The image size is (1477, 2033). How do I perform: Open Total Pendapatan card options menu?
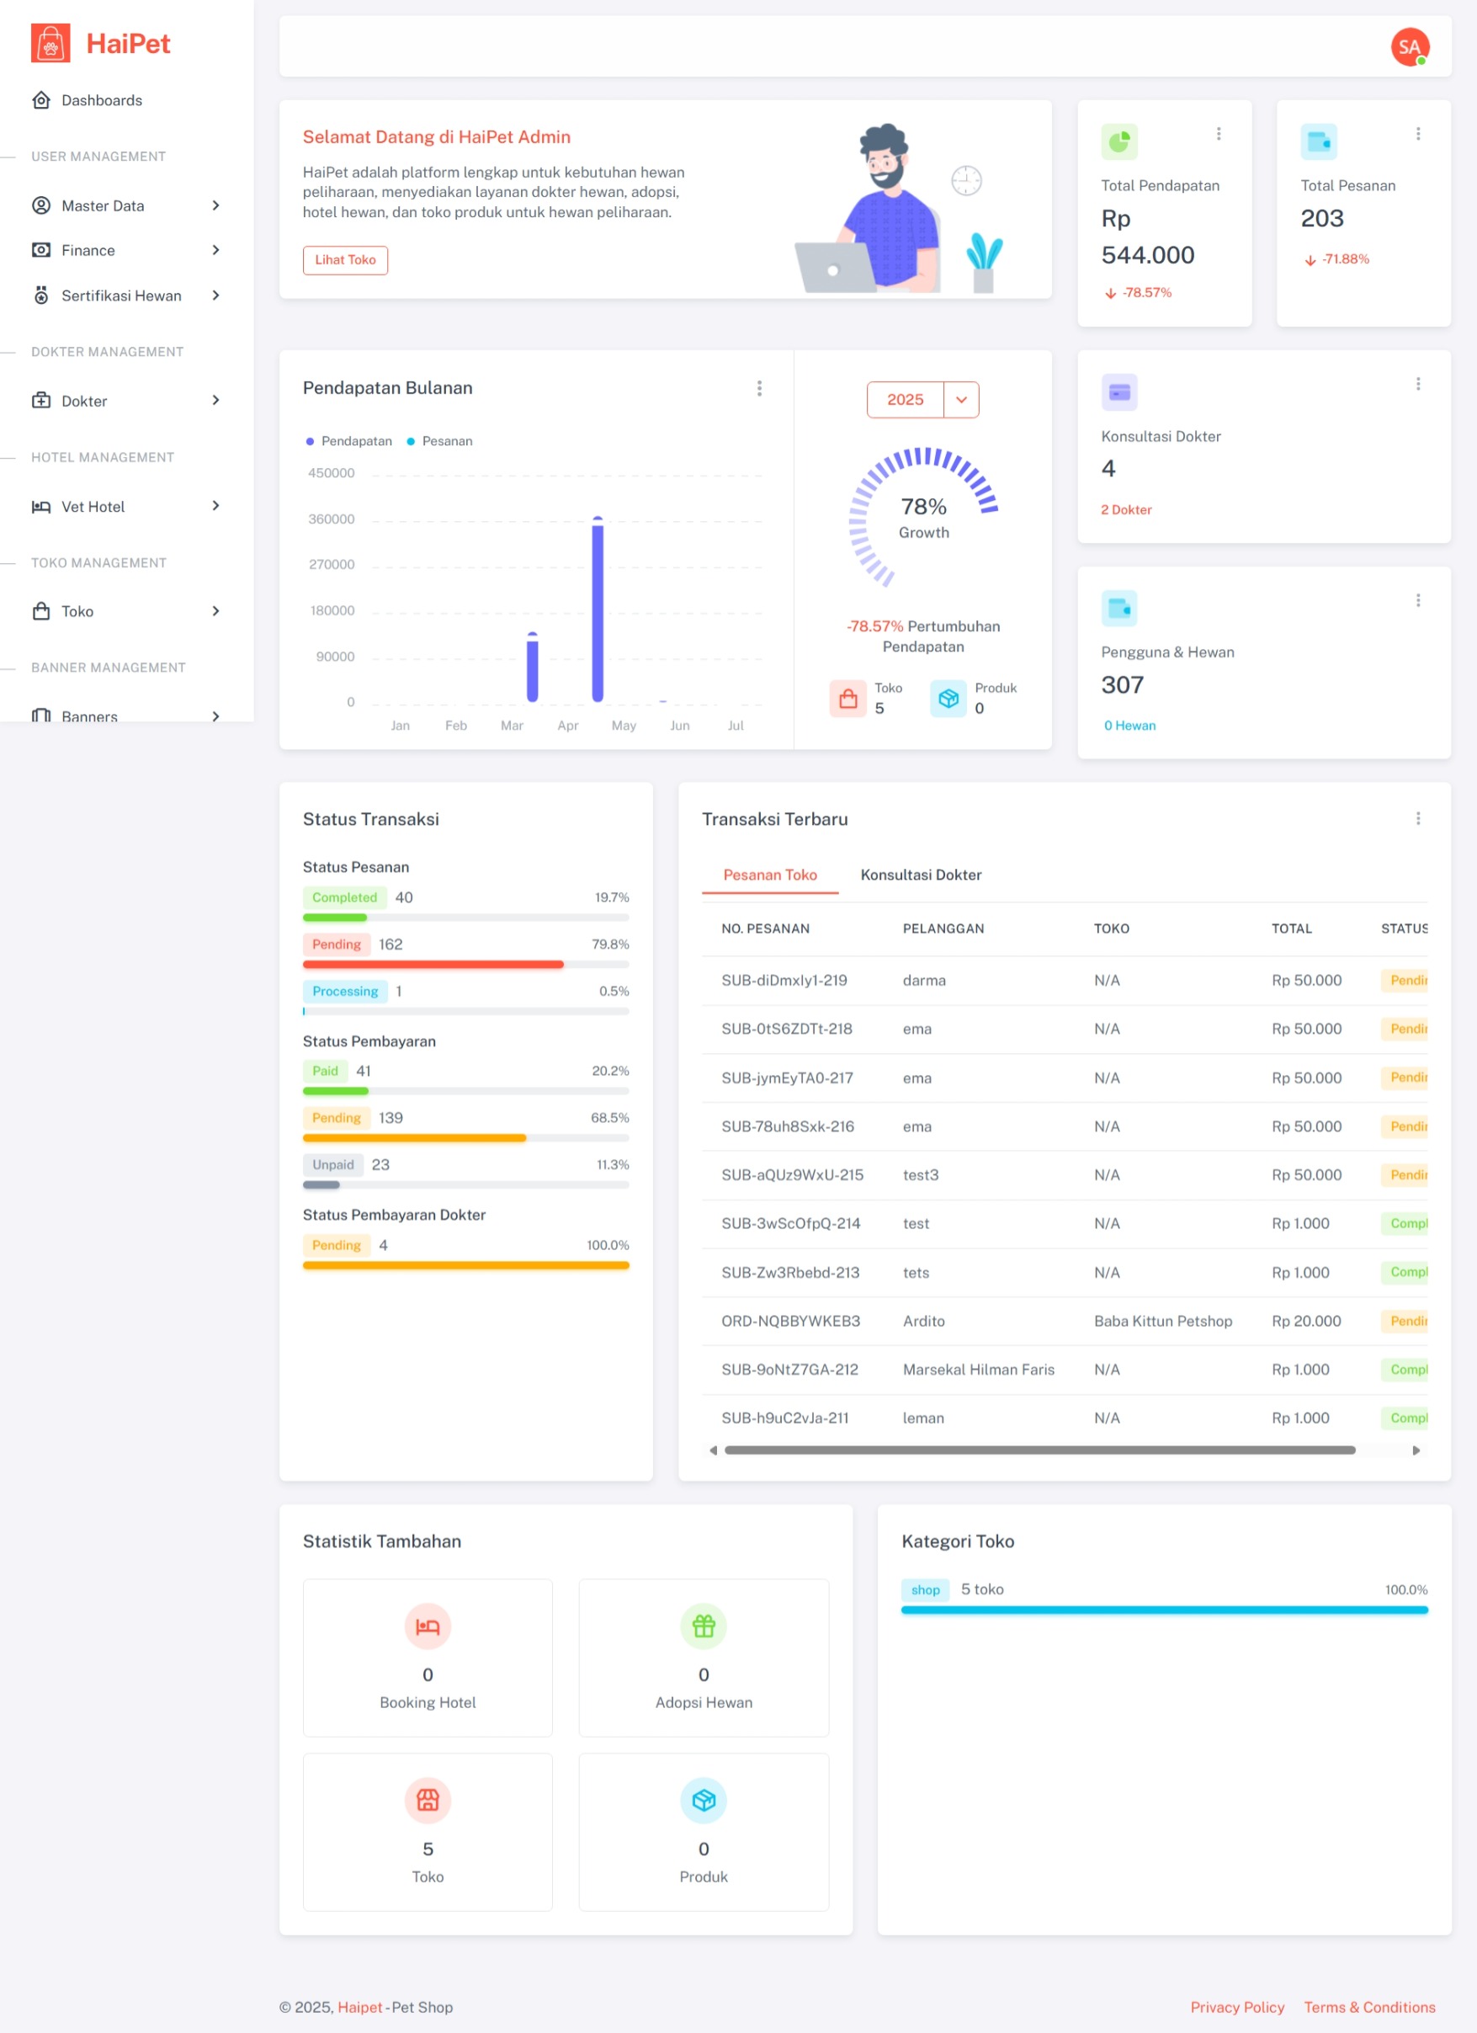[x=1218, y=134]
